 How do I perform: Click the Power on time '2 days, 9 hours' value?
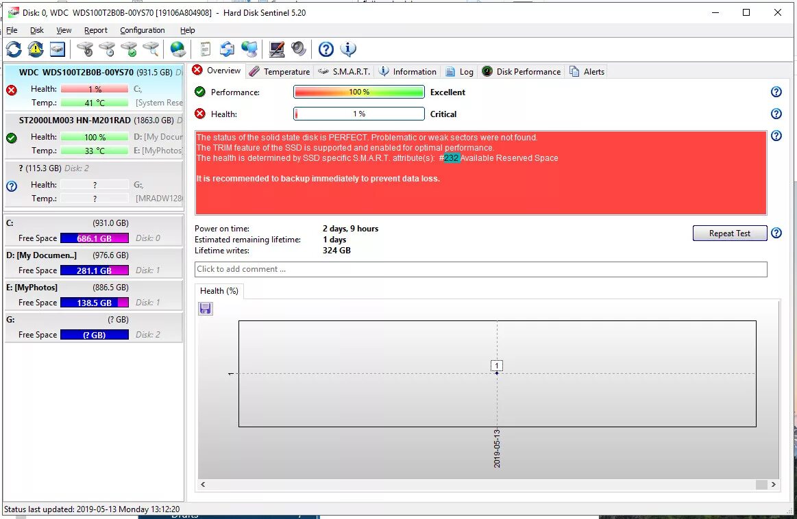351,229
